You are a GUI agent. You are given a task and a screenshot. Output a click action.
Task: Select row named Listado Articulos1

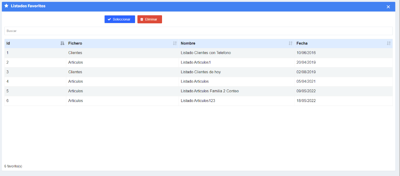(198, 62)
